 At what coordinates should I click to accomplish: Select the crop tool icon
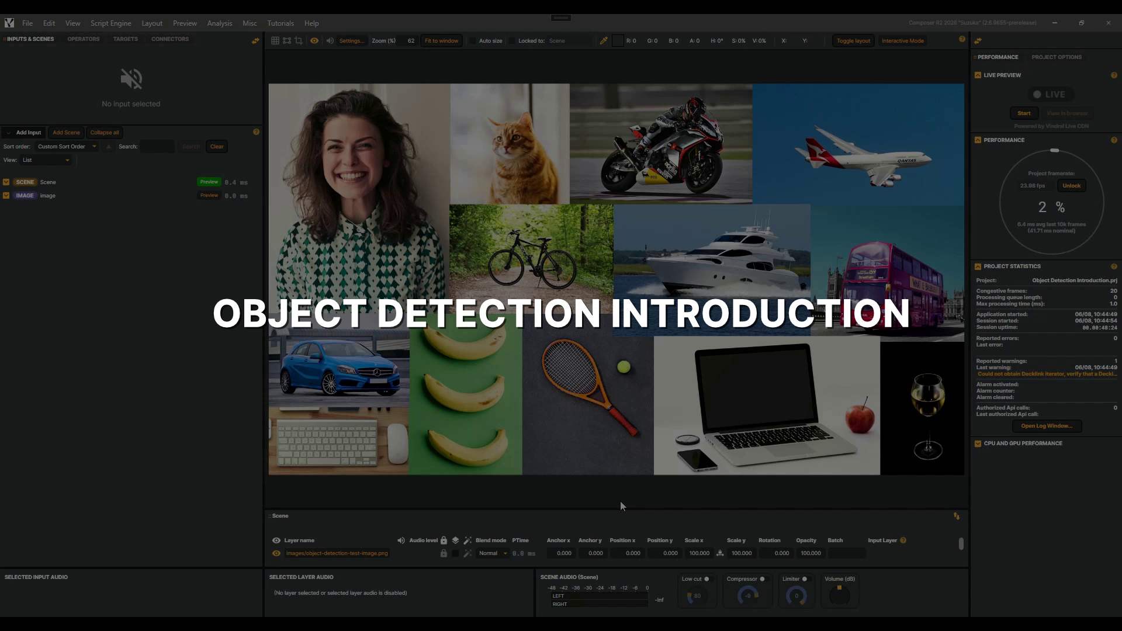[x=299, y=41]
